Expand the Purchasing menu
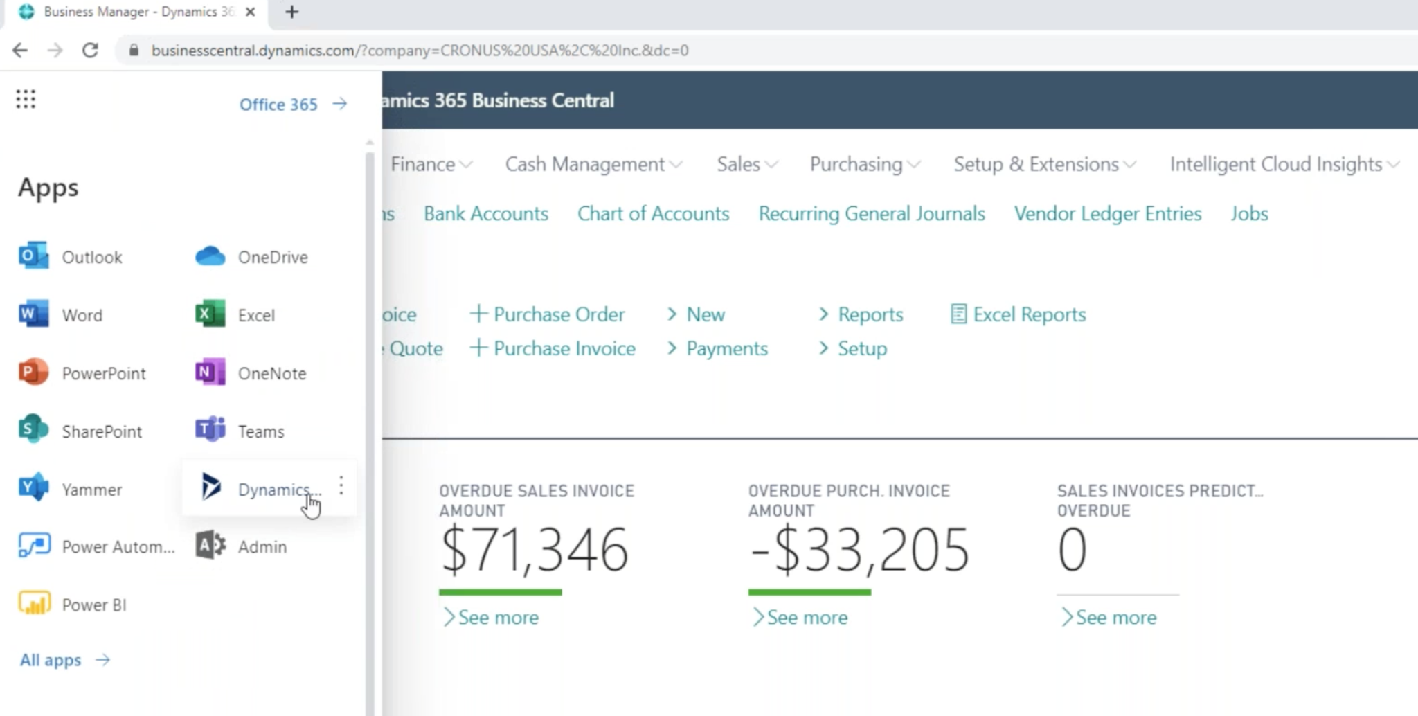The height and width of the screenshot is (716, 1418). click(865, 164)
